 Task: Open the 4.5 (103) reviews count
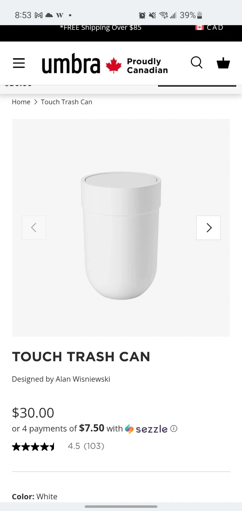tap(86, 446)
